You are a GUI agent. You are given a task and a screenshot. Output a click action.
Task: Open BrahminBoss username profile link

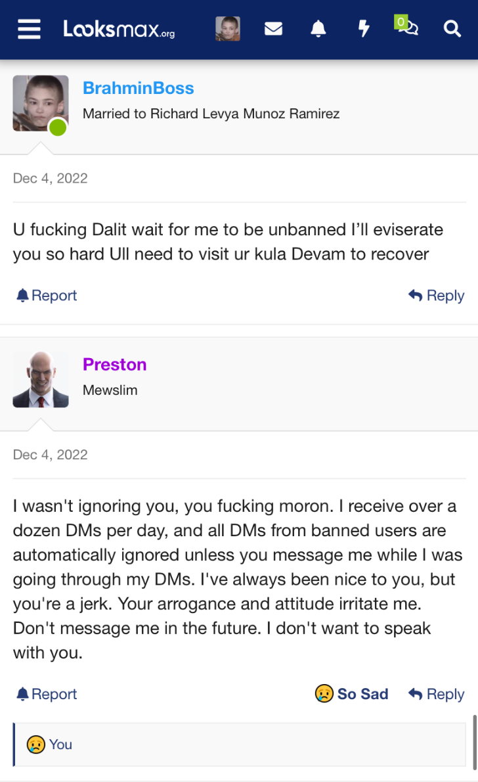pyautogui.click(x=138, y=88)
